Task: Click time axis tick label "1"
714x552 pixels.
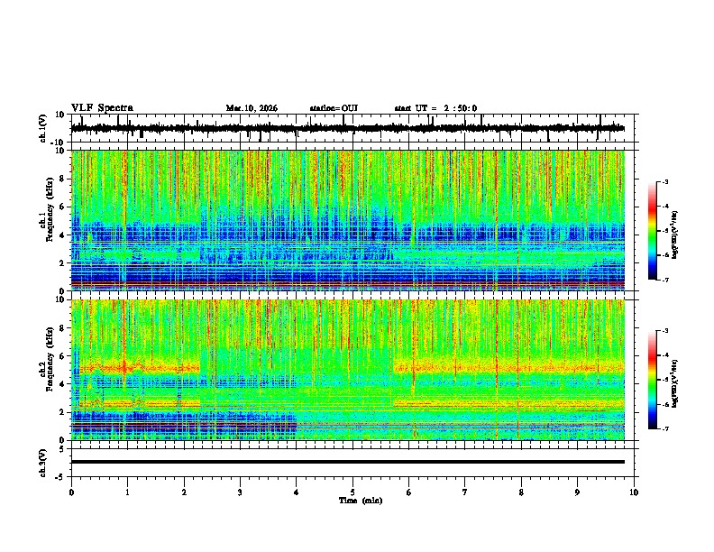Action: [x=127, y=492]
